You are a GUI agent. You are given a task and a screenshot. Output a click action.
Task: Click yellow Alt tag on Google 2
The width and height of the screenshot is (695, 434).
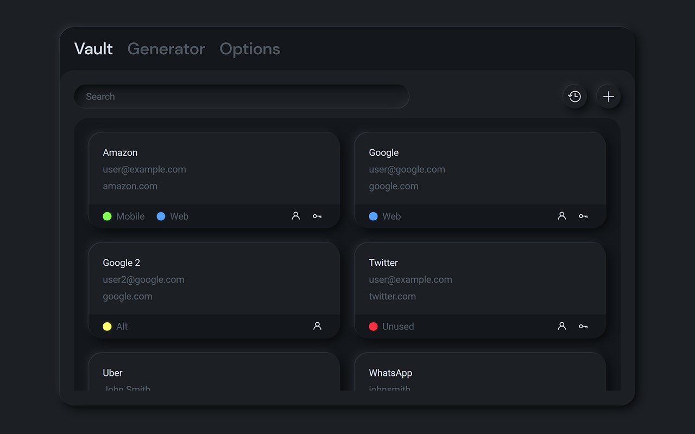pyautogui.click(x=116, y=326)
